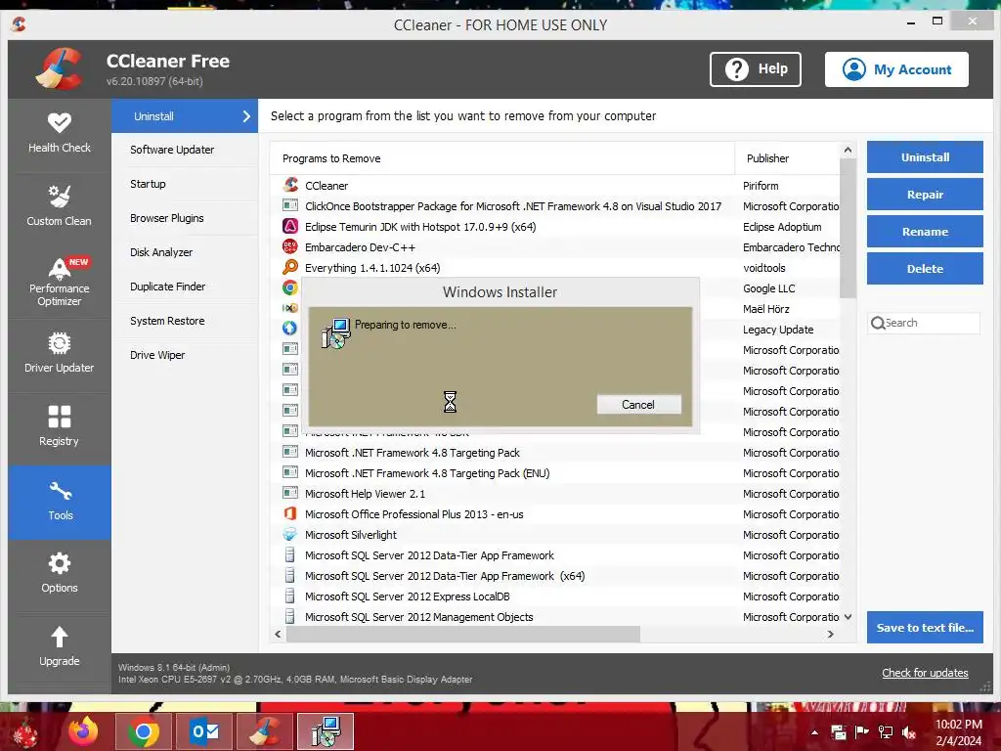
Task: Click the Everything search tool icon
Action: click(290, 267)
